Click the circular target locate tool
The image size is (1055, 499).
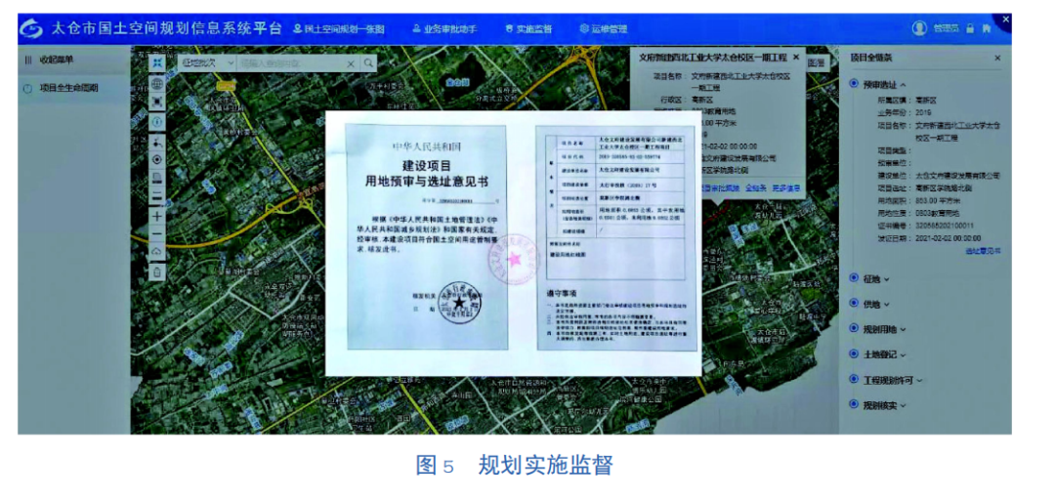[156, 159]
